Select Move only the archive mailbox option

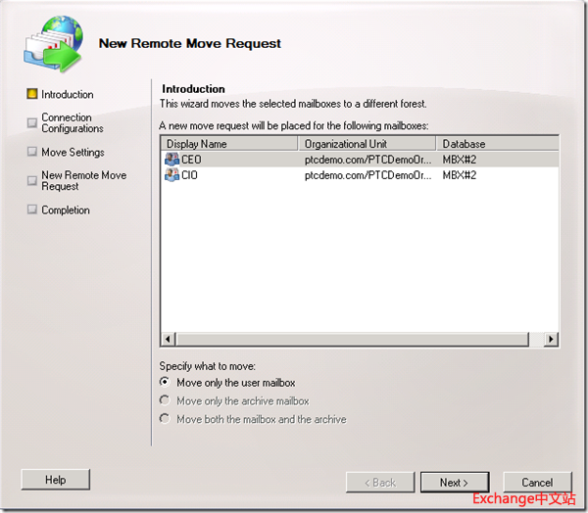click(166, 401)
